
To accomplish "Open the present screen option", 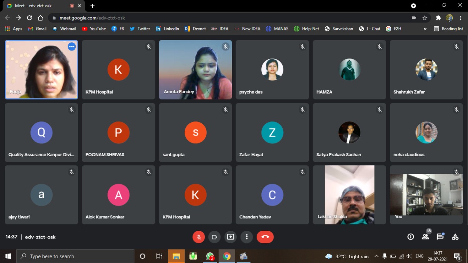I will tap(230, 237).
